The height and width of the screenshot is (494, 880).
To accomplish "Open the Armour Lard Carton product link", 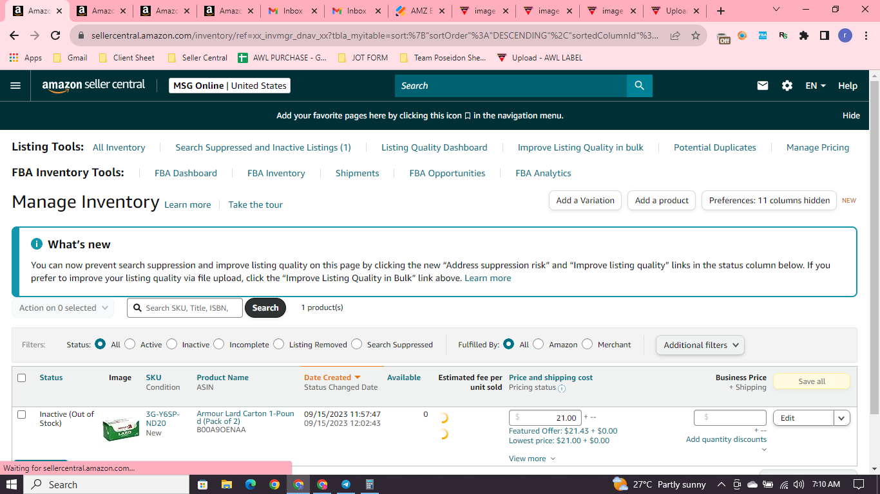I will 245,417.
